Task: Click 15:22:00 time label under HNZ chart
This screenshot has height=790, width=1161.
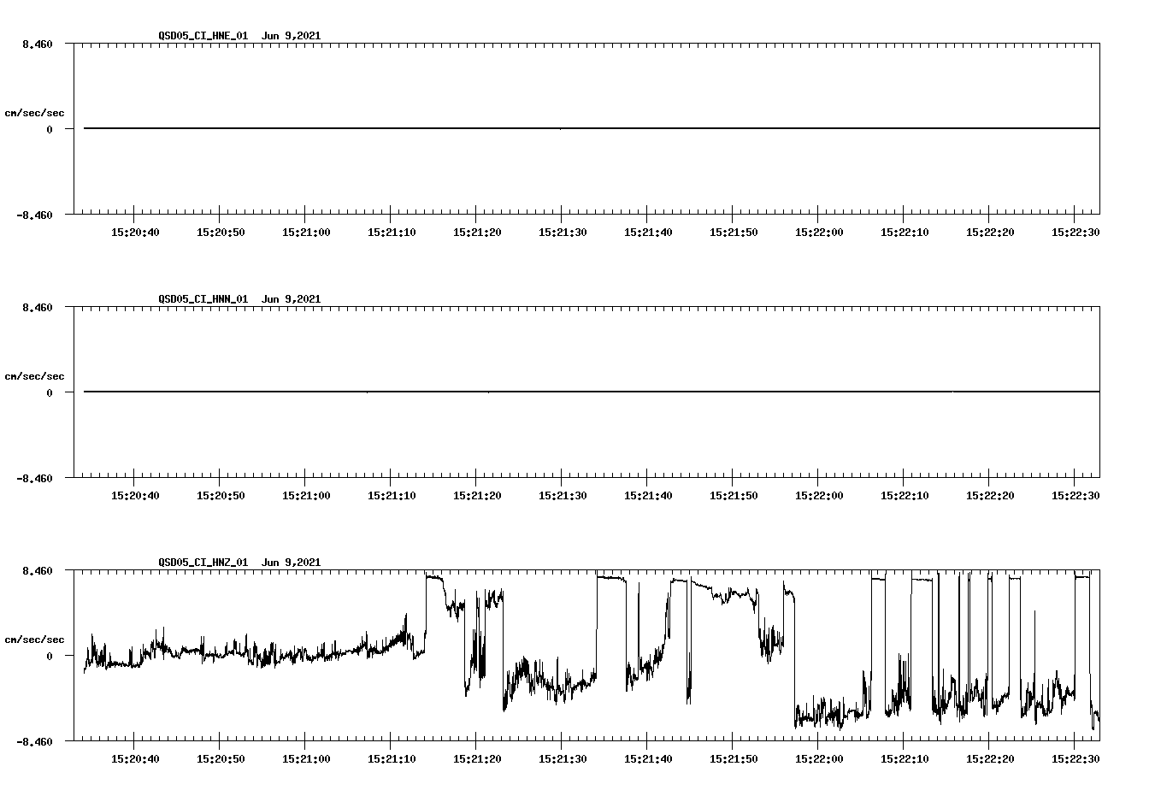Action: 819,758
